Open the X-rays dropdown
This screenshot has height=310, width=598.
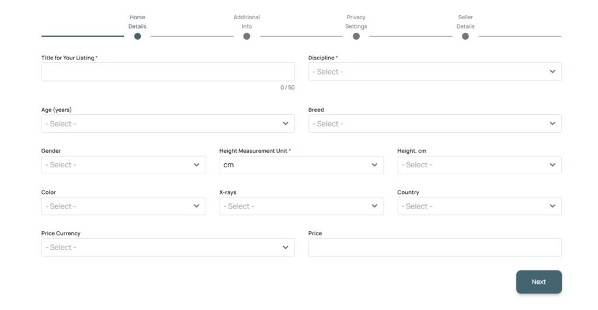point(301,206)
